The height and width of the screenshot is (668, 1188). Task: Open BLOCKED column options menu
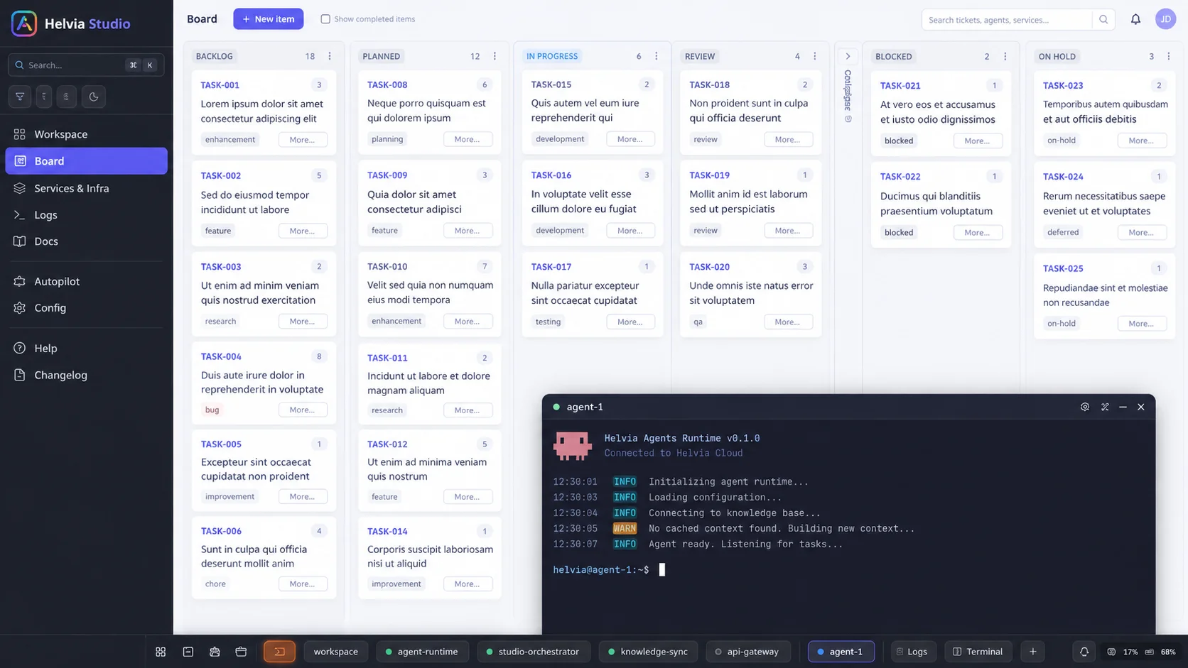[x=1005, y=56]
